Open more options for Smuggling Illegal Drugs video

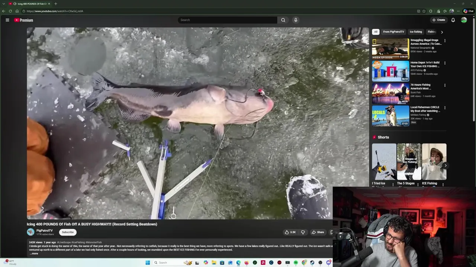(x=445, y=41)
